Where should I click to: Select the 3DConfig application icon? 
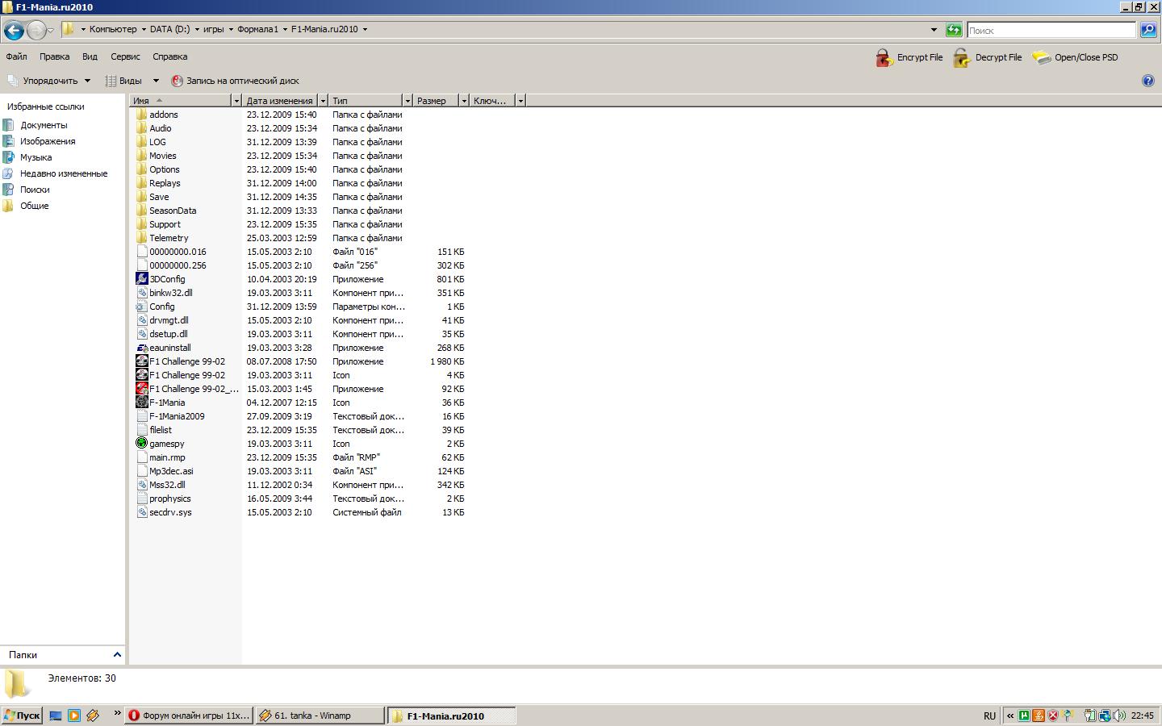click(142, 279)
